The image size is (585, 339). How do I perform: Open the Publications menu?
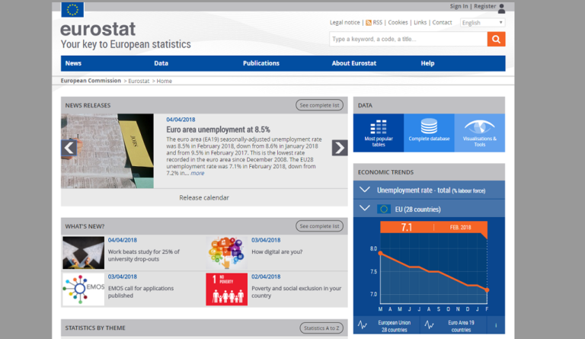[x=261, y=63]
